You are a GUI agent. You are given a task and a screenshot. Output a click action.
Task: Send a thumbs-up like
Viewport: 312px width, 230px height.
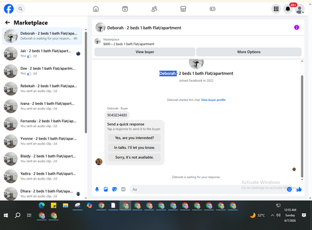(x=299, y=189)
